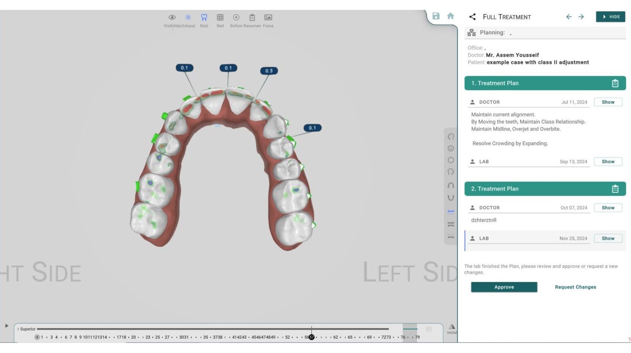Collapse the 1. Treatment Plan section header
The image size is (631, 353).
tap(545, 83)
